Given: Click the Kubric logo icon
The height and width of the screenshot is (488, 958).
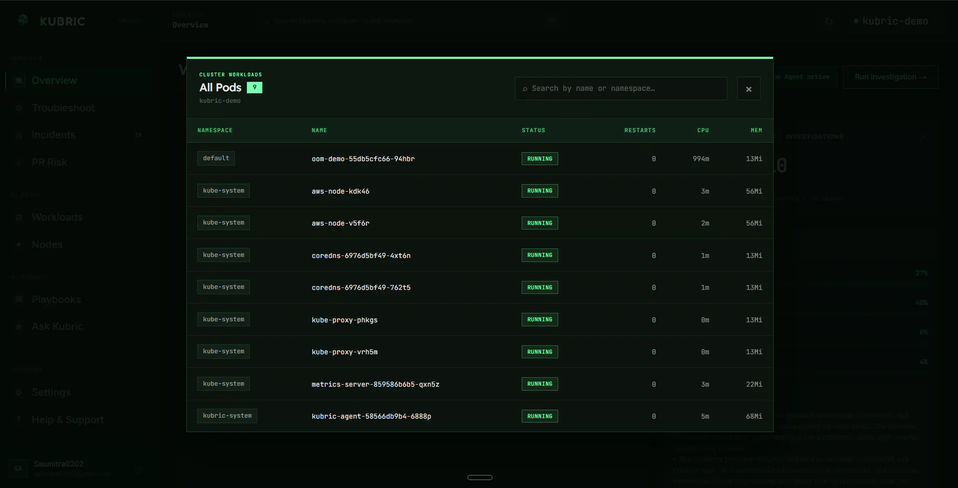Looking at the screenshot, I should (22, 20).
